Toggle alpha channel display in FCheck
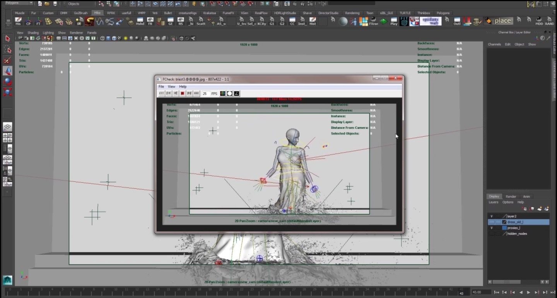The image size is (557, 298). click(229, 93)
